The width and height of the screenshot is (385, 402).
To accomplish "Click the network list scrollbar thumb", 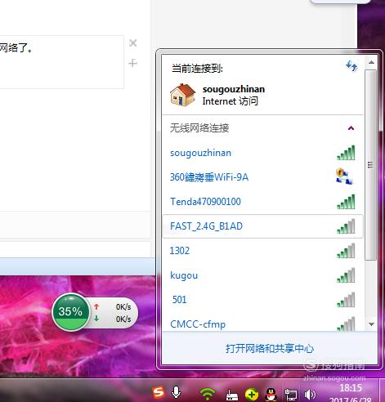I will click(371, 165).
